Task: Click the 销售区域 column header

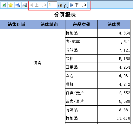Action: 17,25
